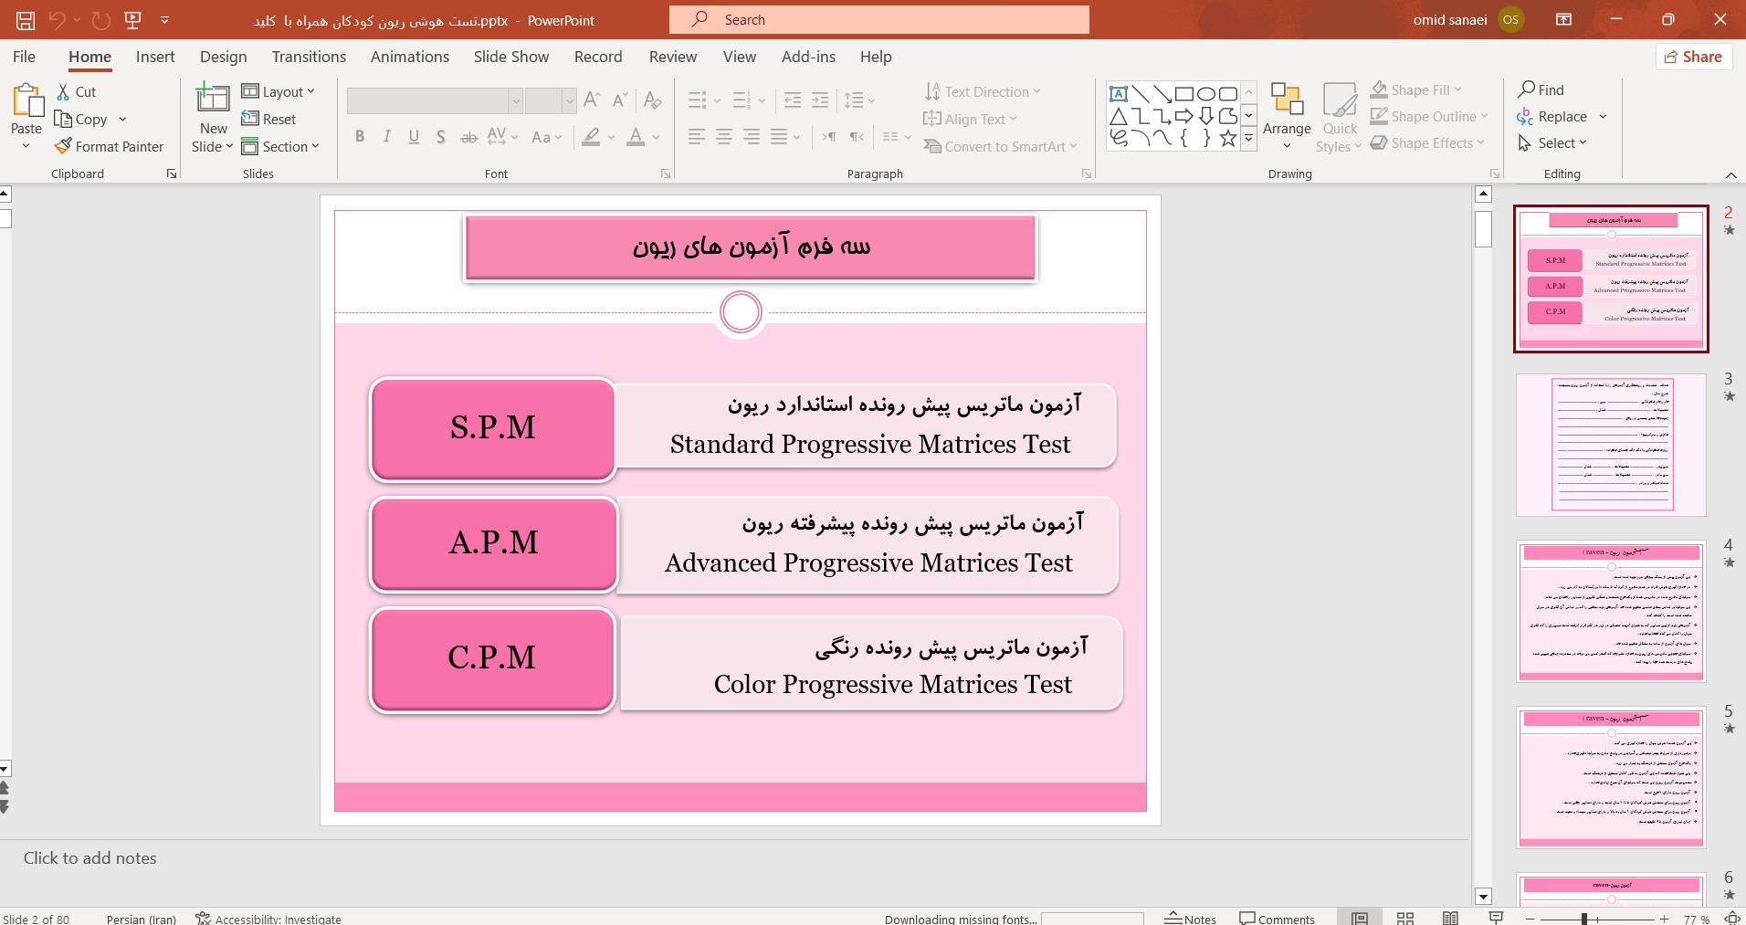This screenshot has height=925, width=1746.
Task: Open the File menu
Action: coord(25,57)
